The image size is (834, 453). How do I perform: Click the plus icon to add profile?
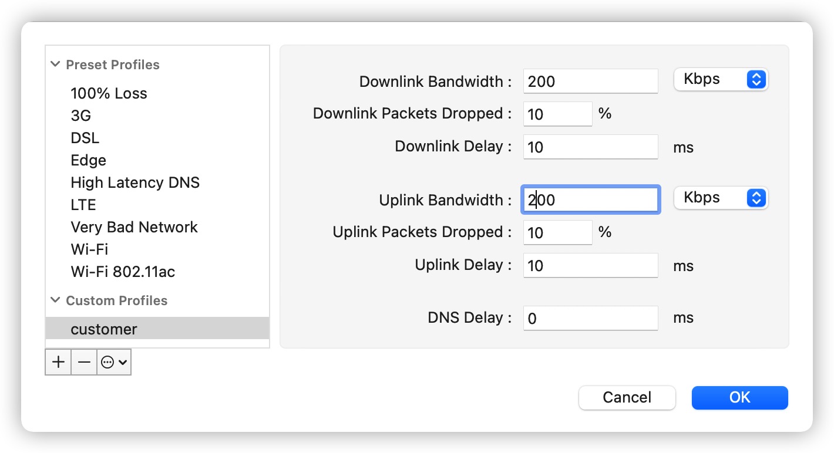[58, 362]
